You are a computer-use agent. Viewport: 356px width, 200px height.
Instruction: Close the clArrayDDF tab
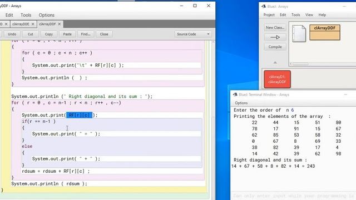60,24
